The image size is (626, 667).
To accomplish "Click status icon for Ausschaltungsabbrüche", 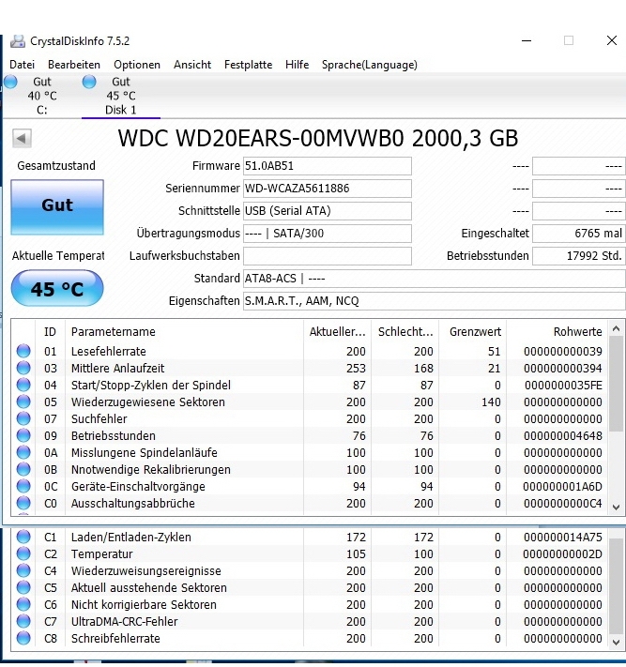I will [23, 503].
